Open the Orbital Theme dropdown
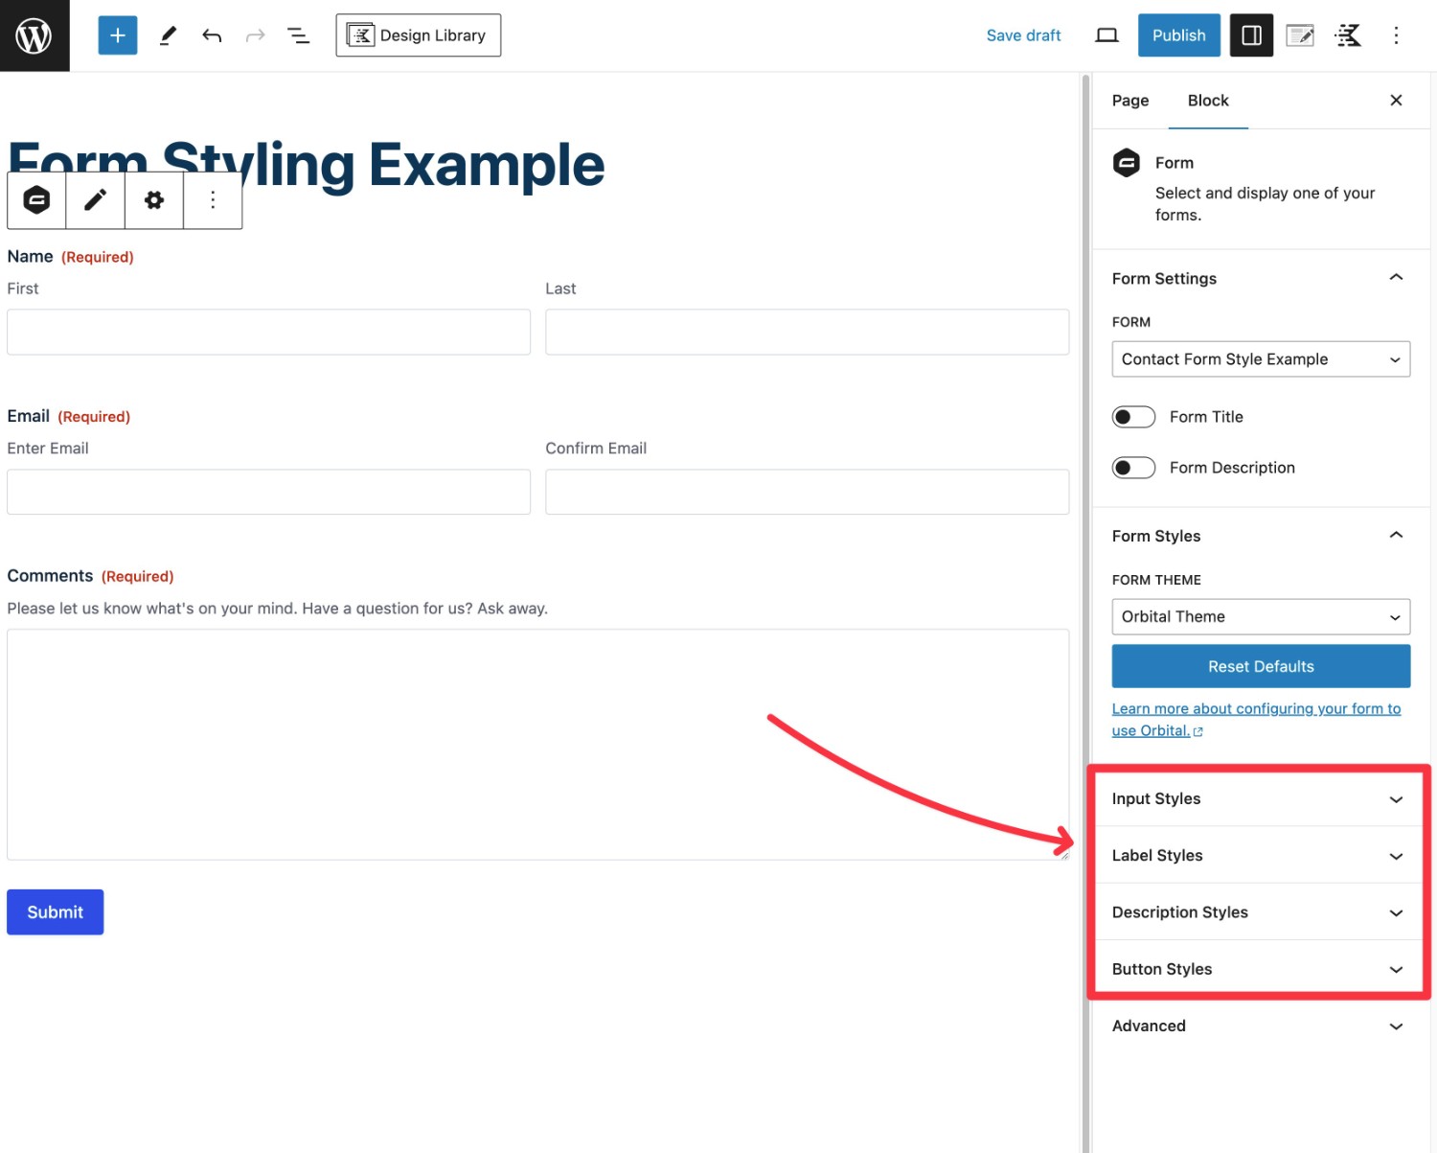 tap(1260, 617)
